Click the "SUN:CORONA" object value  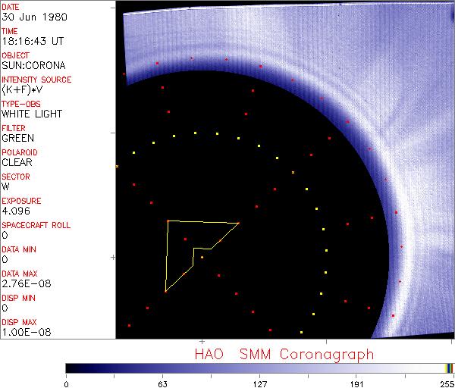32,66
